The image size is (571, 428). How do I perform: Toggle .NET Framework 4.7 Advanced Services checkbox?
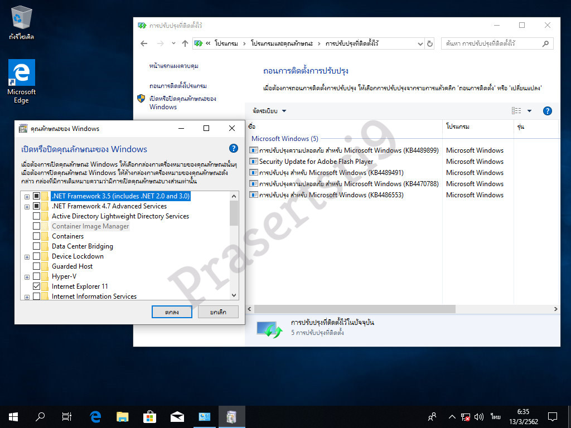36,206
